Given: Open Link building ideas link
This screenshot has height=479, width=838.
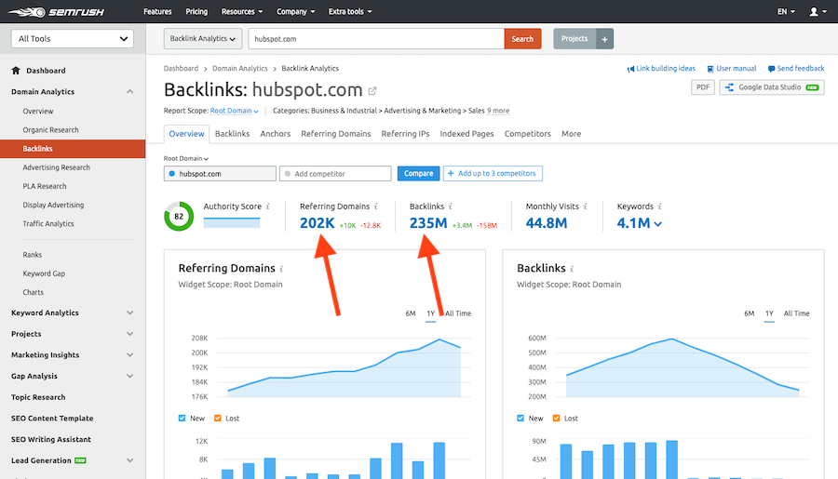Looking at the screenshot, I should 661,69.
